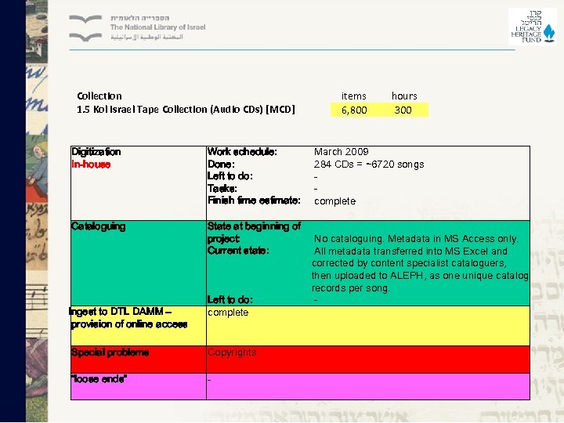The height and width of the screenshot is (423, 564).
Task: Select 'provision of online access' text
Action: pos(128,324)
